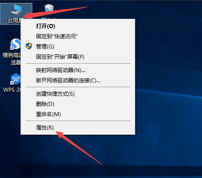Viewport: 202px width, 178px height.
Task: Select the WPS Office hexagon icon
Action: (16, 79)
